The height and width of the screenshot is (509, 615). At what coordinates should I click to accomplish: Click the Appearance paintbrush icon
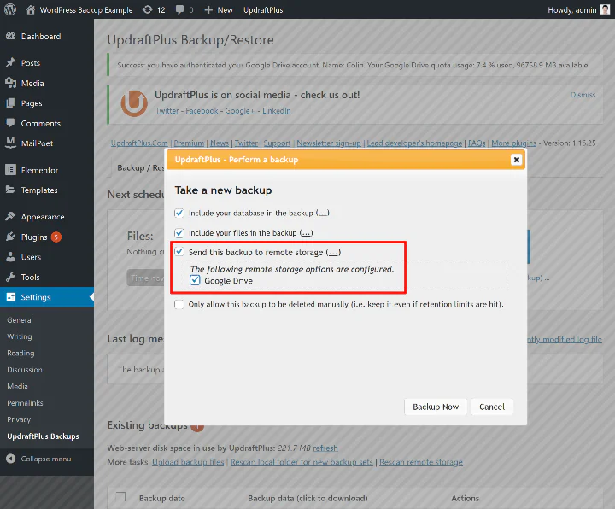tap(10, 216)
